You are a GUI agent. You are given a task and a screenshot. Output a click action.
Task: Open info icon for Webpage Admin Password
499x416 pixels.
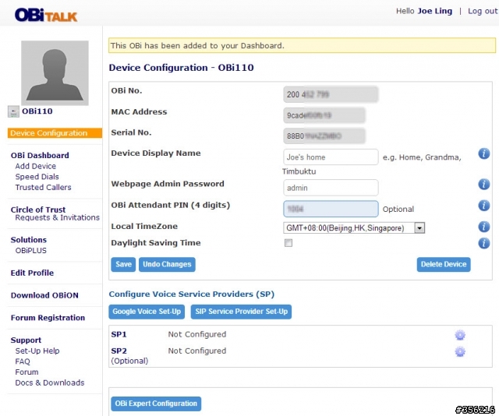tap(483, 184)
